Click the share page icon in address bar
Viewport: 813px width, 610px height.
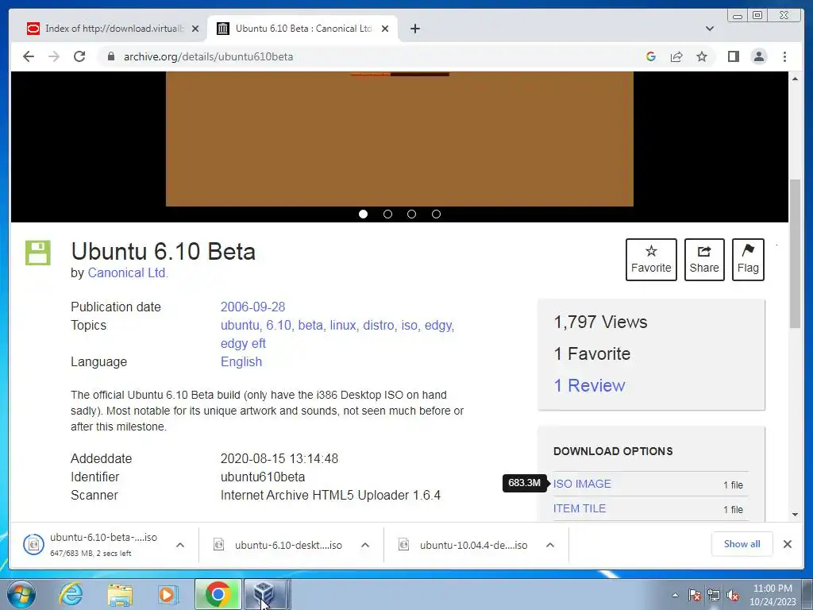[676, 56]
